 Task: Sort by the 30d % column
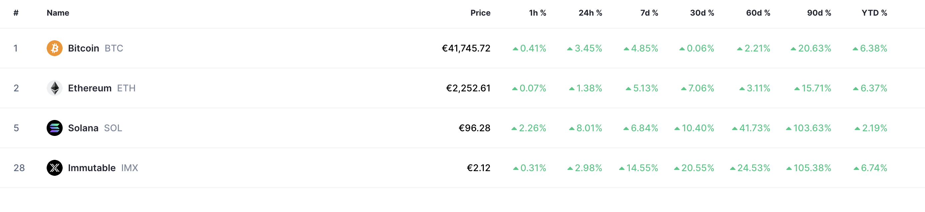click(702, 13)
